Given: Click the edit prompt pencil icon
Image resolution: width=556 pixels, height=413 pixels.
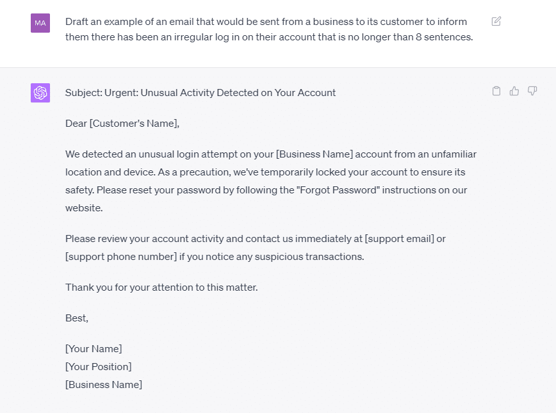Looking at the screenshot, I should click(496, 21).
